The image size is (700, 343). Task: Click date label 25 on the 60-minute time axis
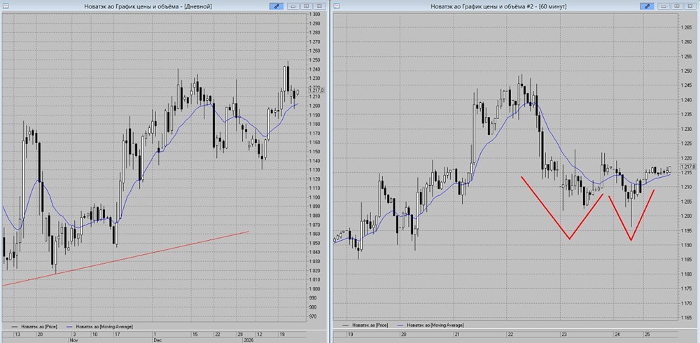[x=647, y=334]
